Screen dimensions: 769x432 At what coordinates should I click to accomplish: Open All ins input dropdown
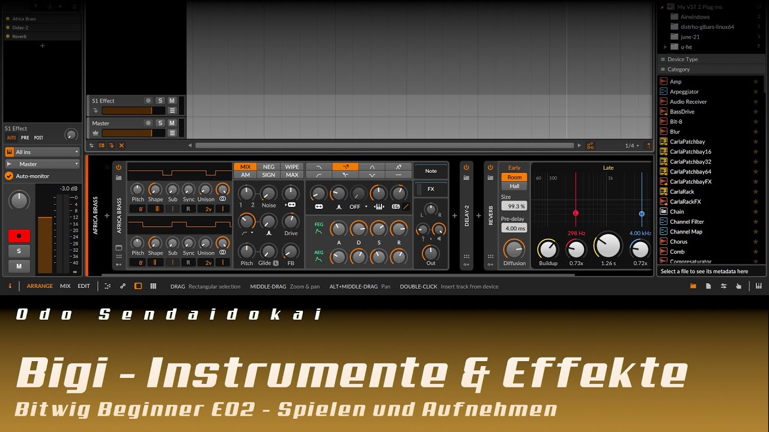tap(42, 152)
